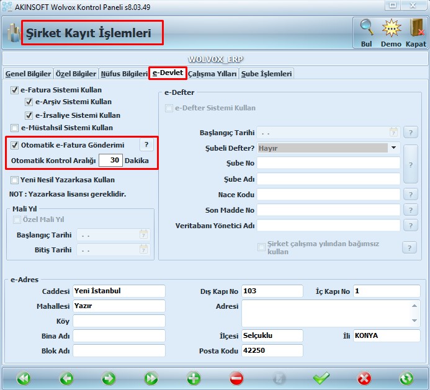The image size is (430, 390).
Task: Check Şirket çalışma yılından bağımsız kullan
Action: (x=261, y=247)
